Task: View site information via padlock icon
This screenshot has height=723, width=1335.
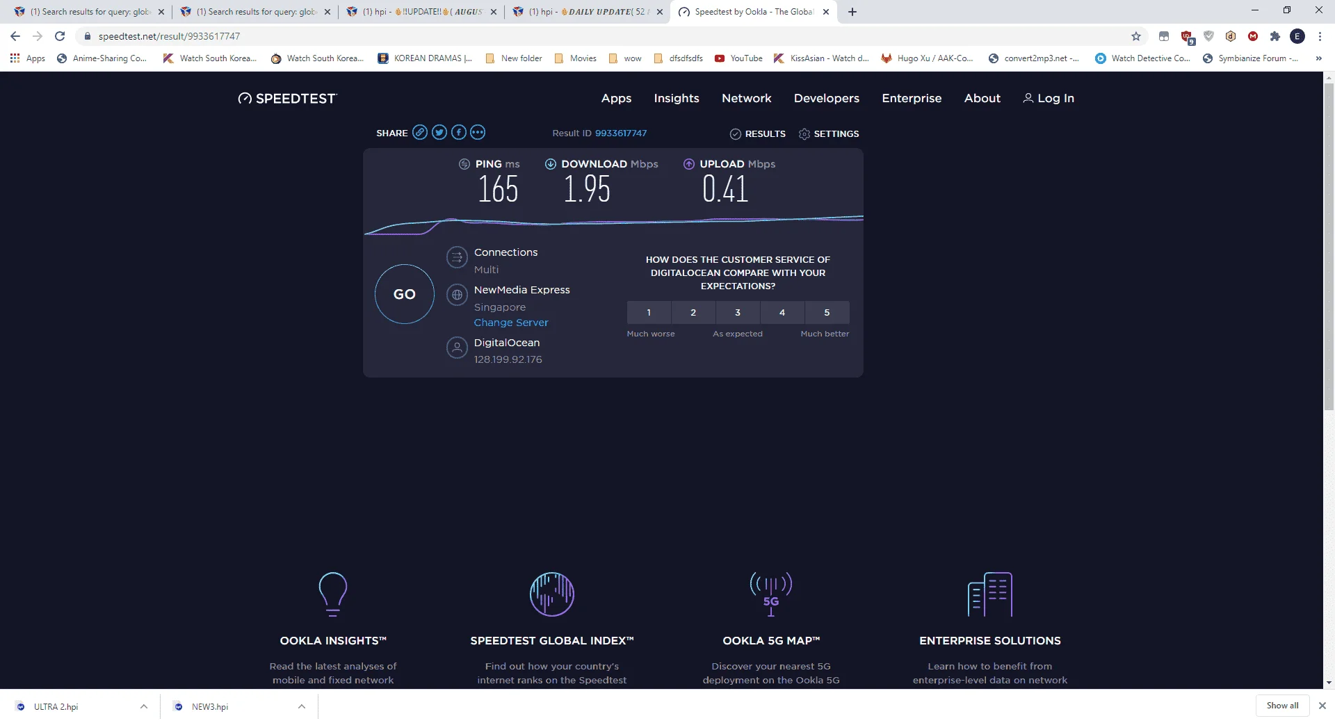Action: pos(88,36)
